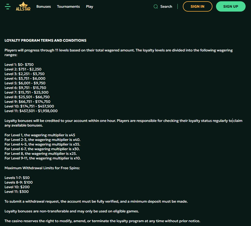Click the Loyalty Program Terms and Conditions heading
Viewport: 251px width, 226px height.
[46, 40]
